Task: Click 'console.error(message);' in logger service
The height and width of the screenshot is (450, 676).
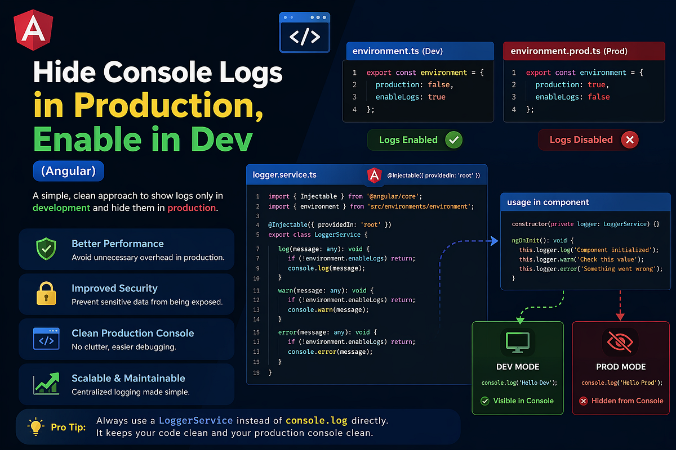Action: (330, 352)
